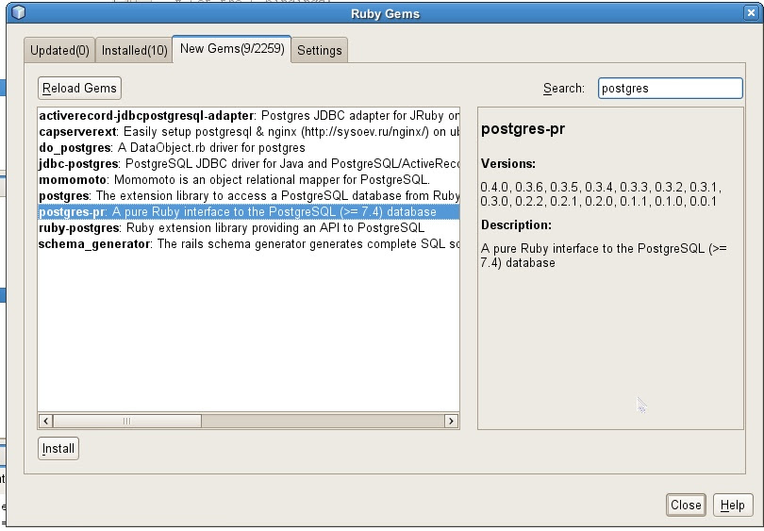Pick the jdbc-postgres gem in the list
The height and width of the screenshot is (531, 764).
(x=248, y=164)
